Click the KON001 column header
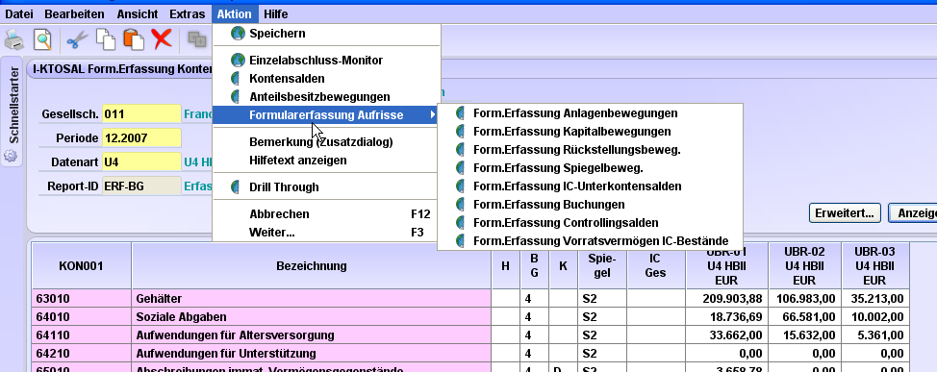This screenshot has width=937, height=372. 81,265
